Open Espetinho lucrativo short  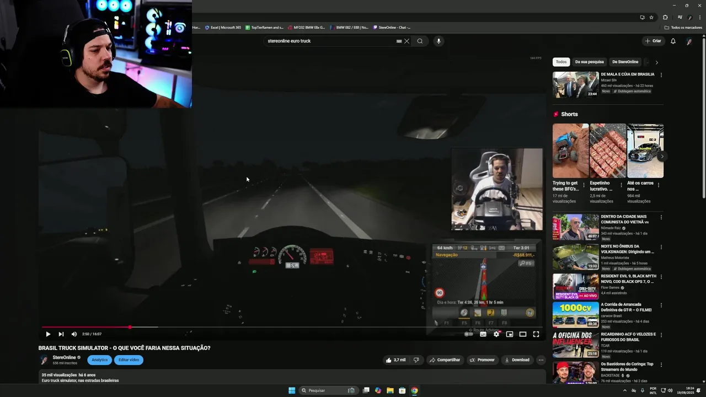pos(608,151)
